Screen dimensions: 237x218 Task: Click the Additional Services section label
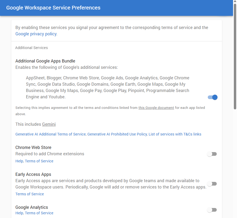pos(31,48)
